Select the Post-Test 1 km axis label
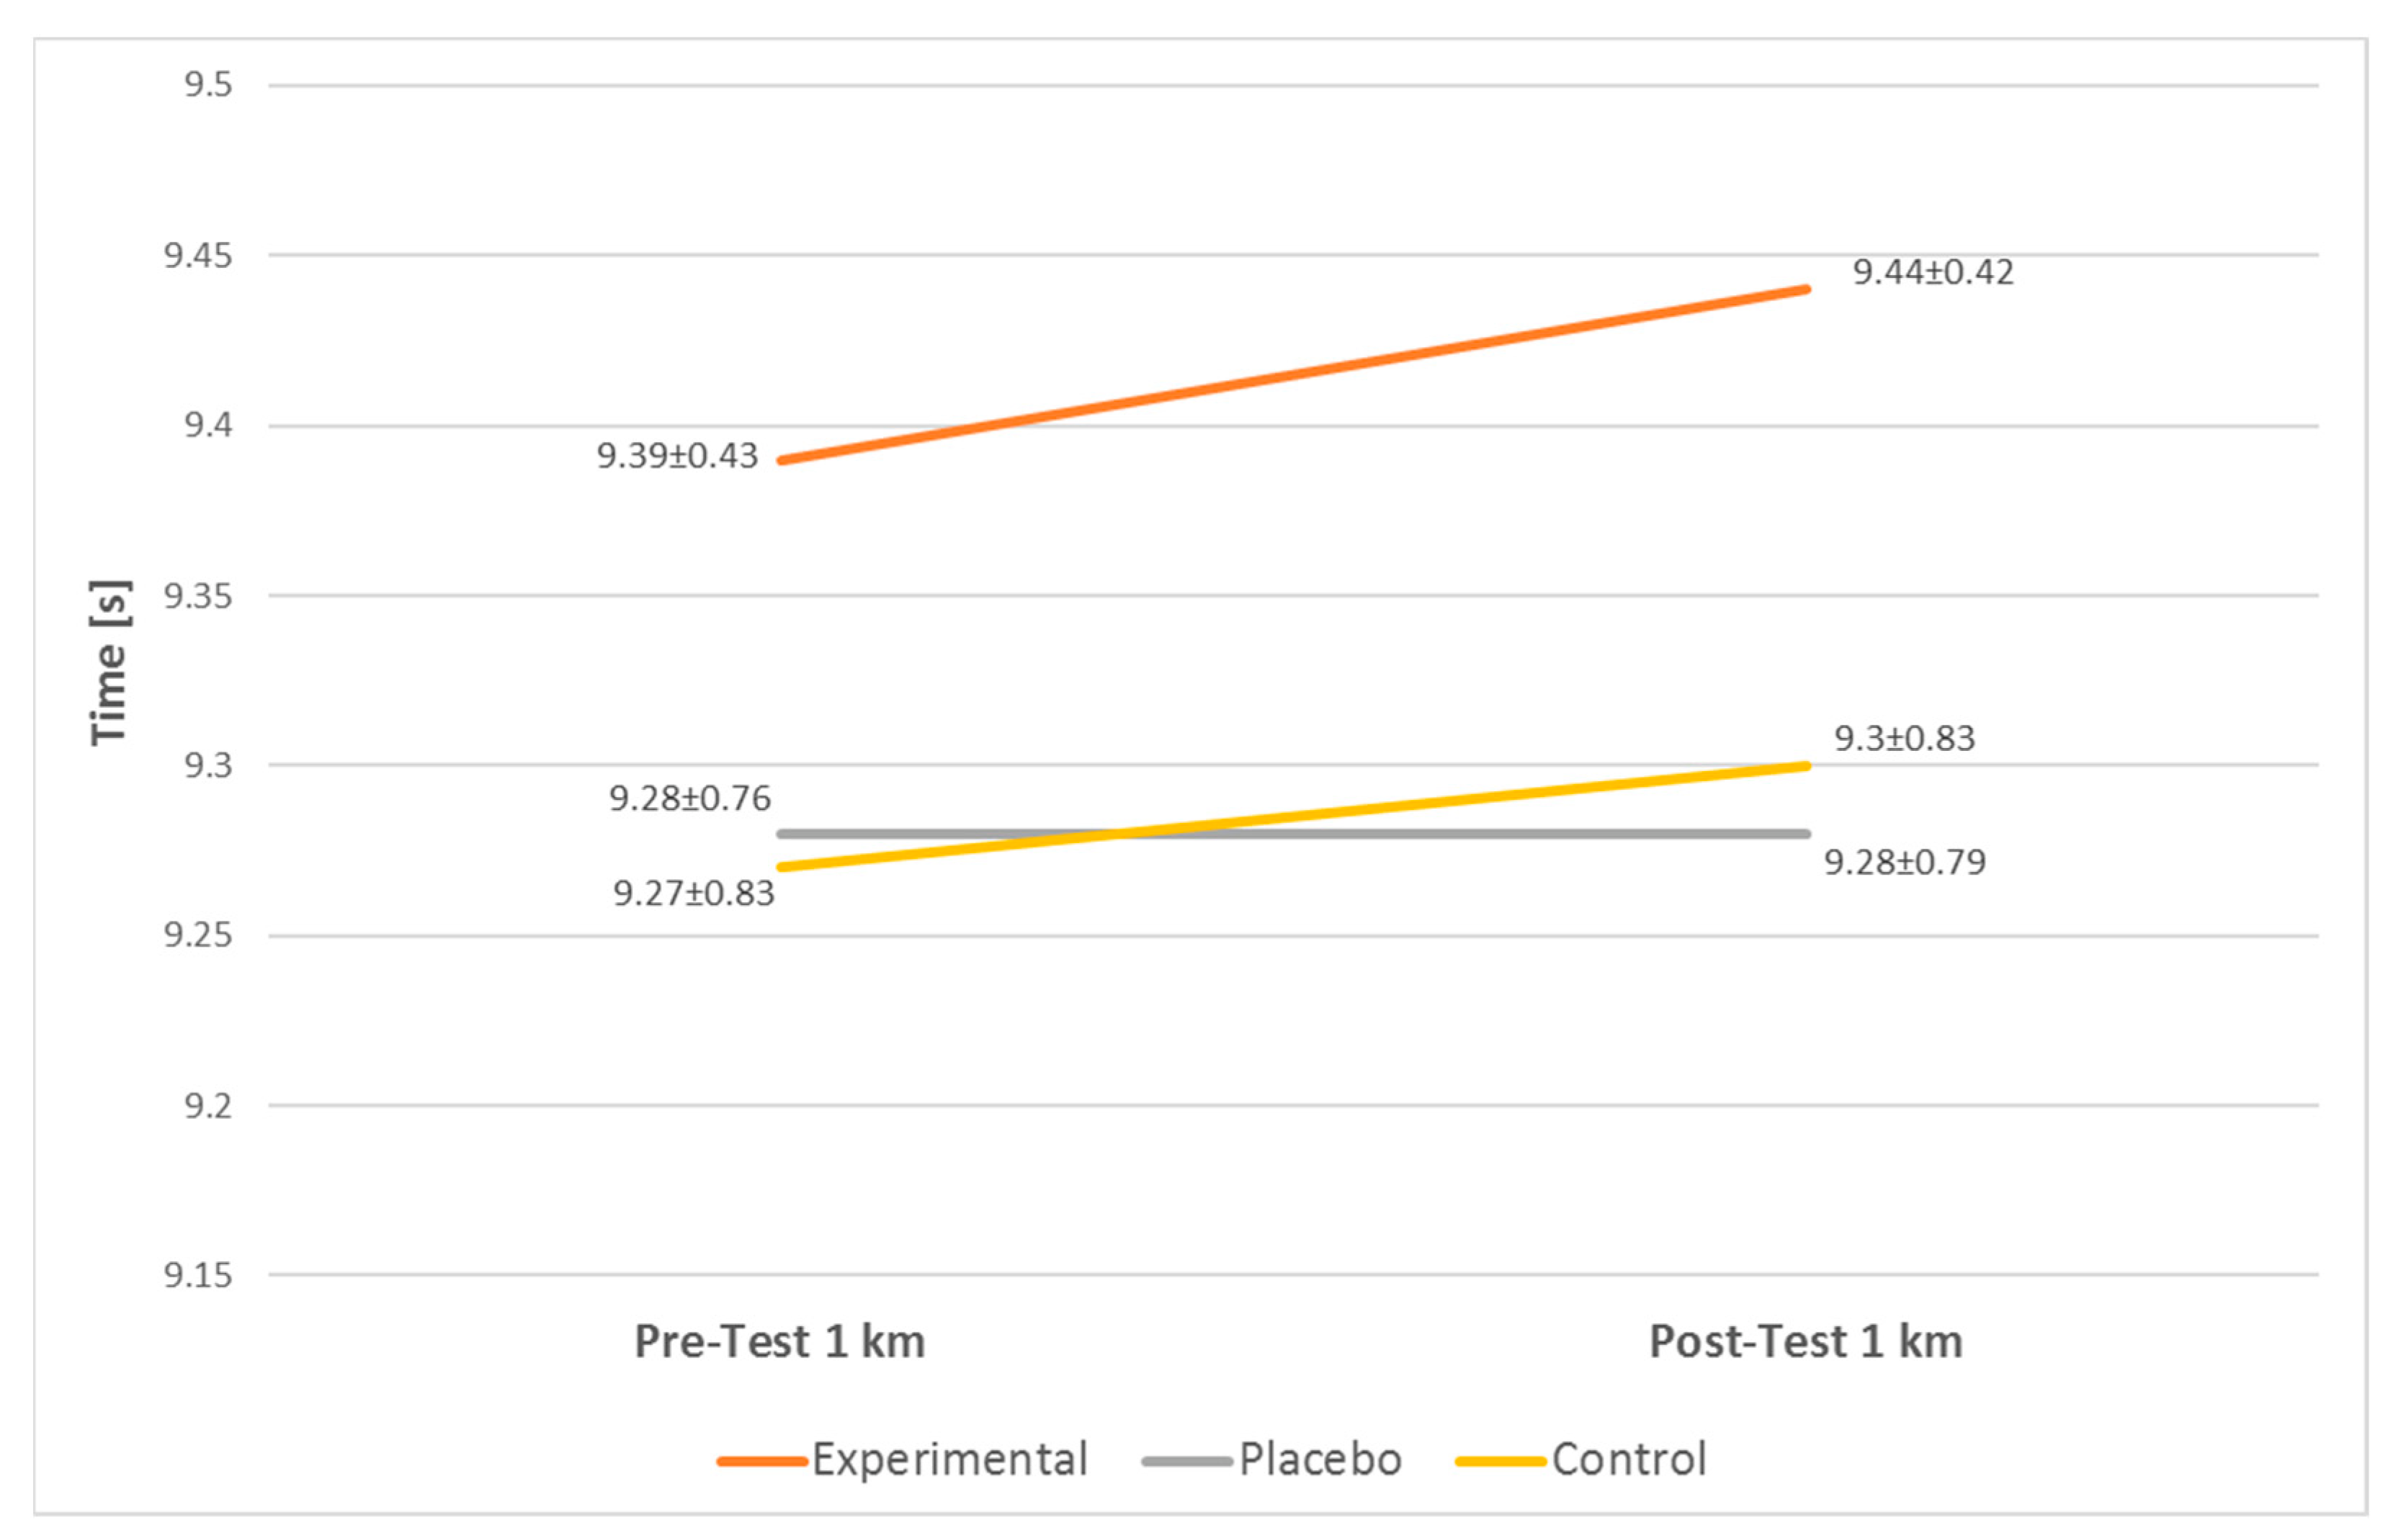The height and width of the screenshot is (1540, 2393). pos(1806,1342)
